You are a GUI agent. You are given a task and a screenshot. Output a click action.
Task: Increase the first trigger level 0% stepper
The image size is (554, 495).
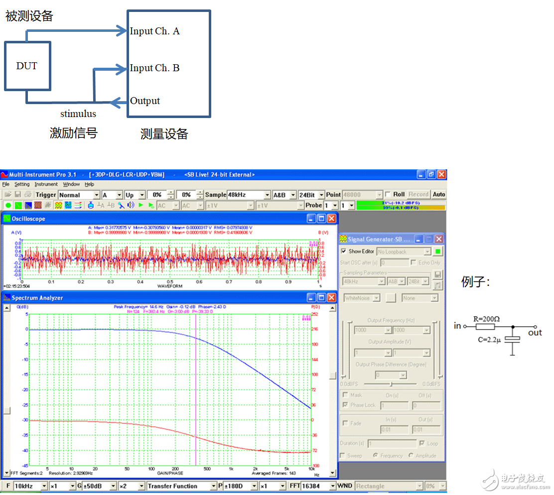pyautogui.click(x=171, y=193)
